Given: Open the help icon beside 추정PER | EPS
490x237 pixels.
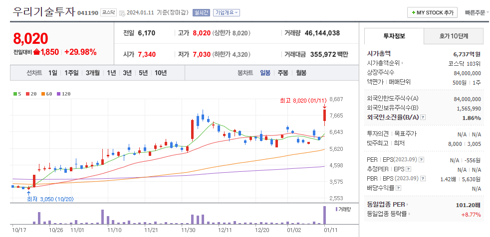Looking at the screenshot, I should tap(409, 169).
